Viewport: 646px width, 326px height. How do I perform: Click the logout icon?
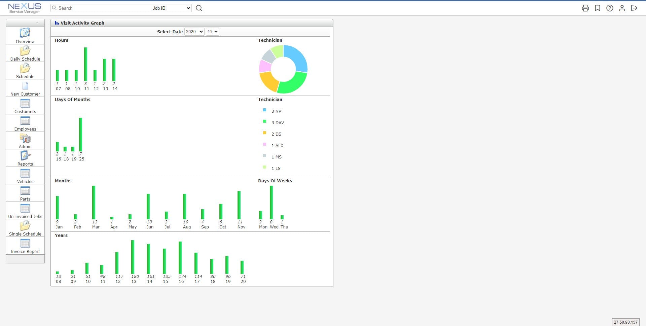634,8
